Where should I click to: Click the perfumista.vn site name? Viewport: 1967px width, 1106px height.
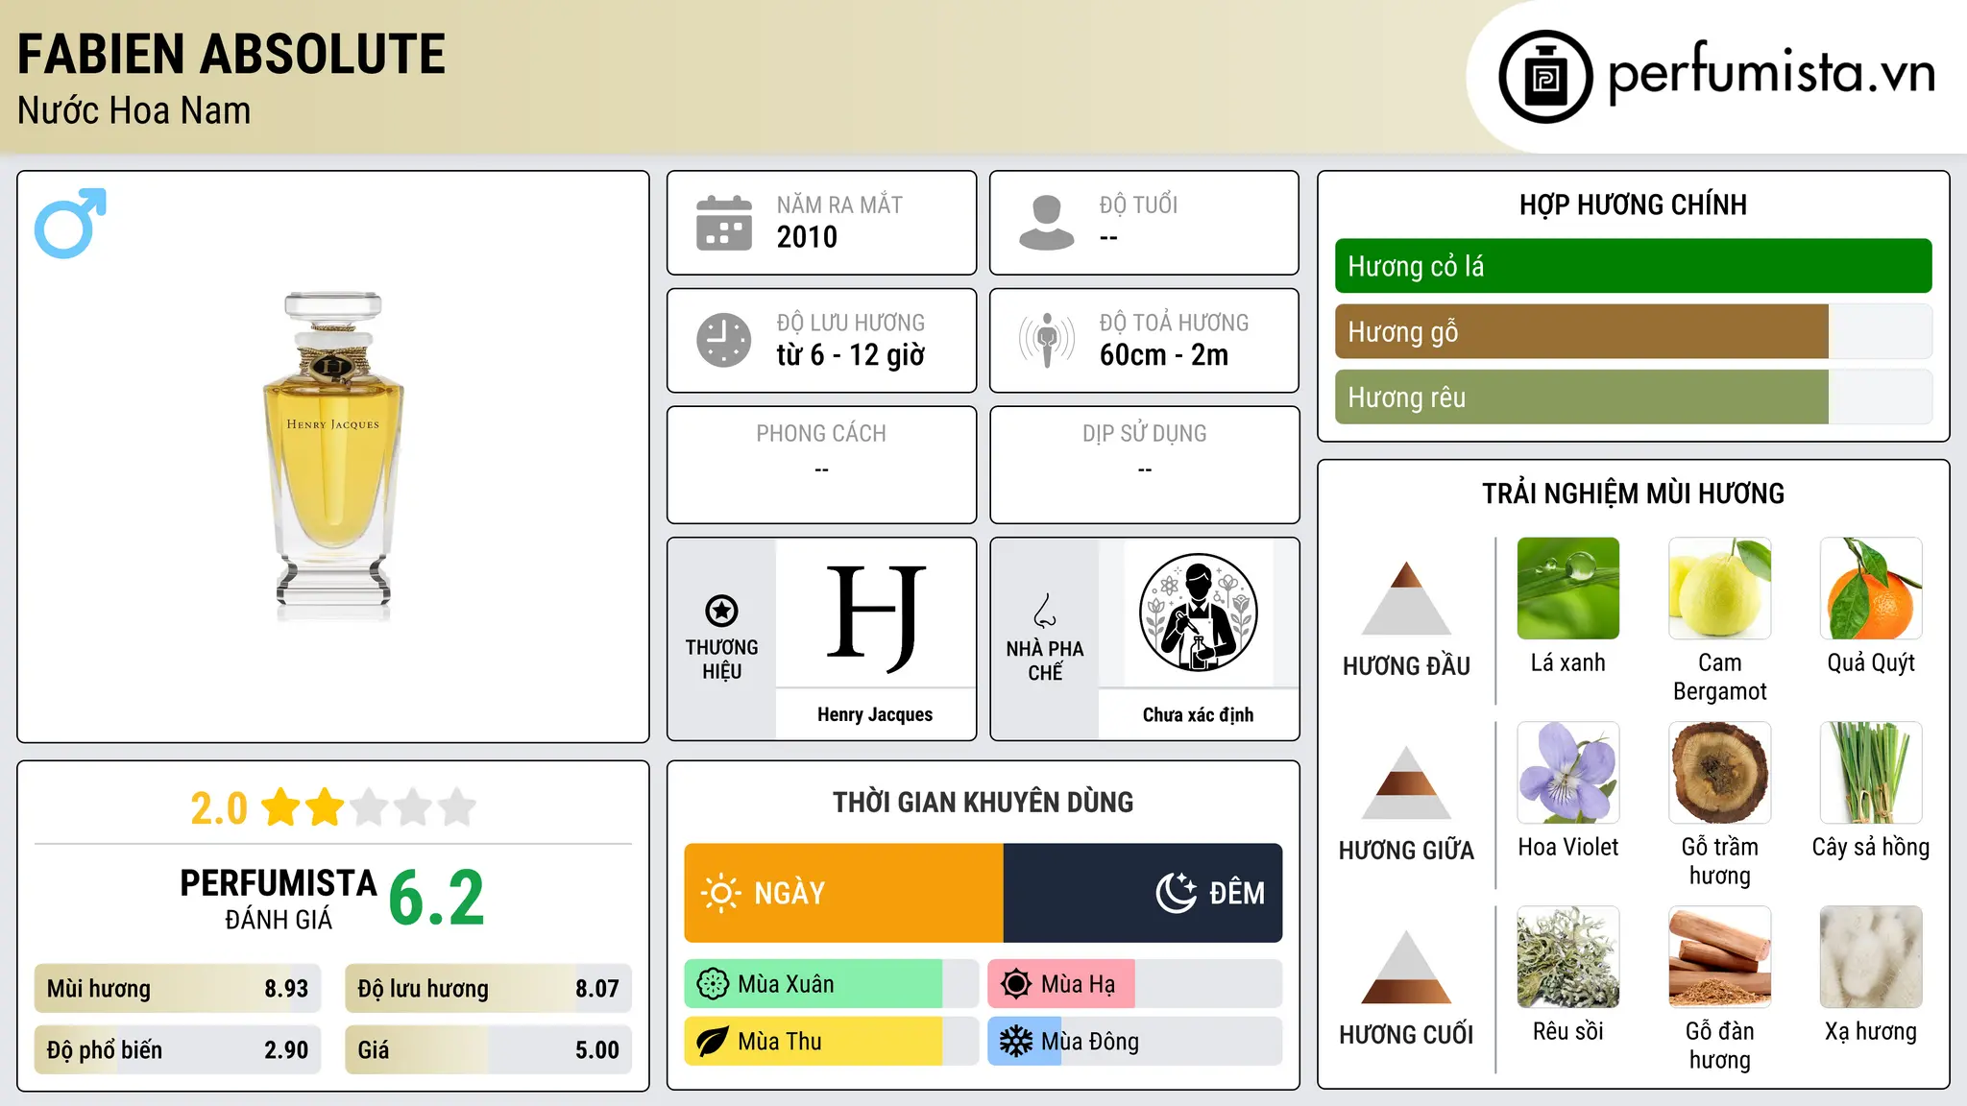click(1771, 74)
